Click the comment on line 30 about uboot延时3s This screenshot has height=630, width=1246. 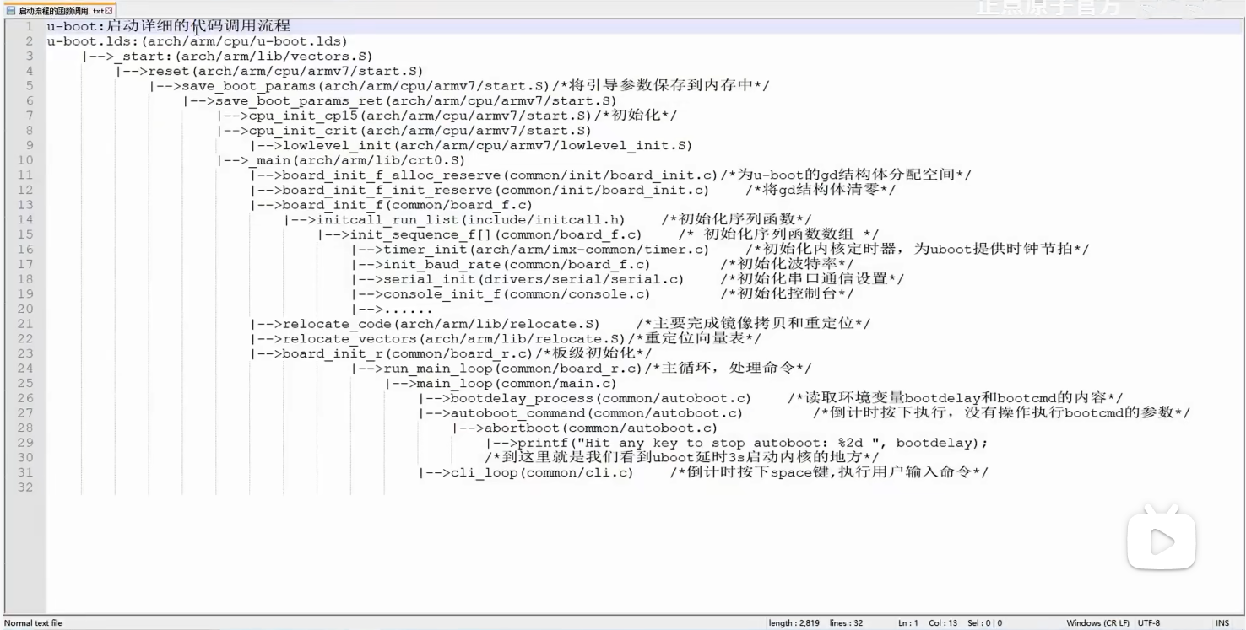click(682, 457)
